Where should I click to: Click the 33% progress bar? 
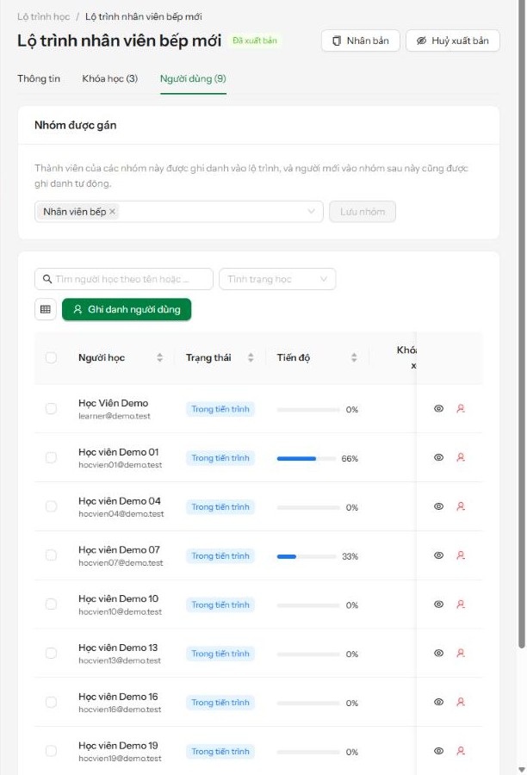pyautogui.click(x=307, y=556)
